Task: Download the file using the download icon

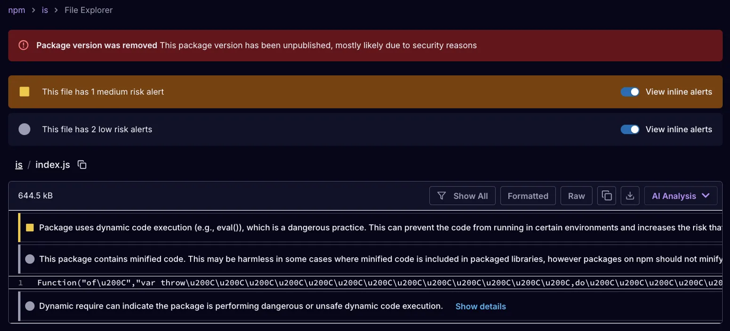Action: (630, 196)
